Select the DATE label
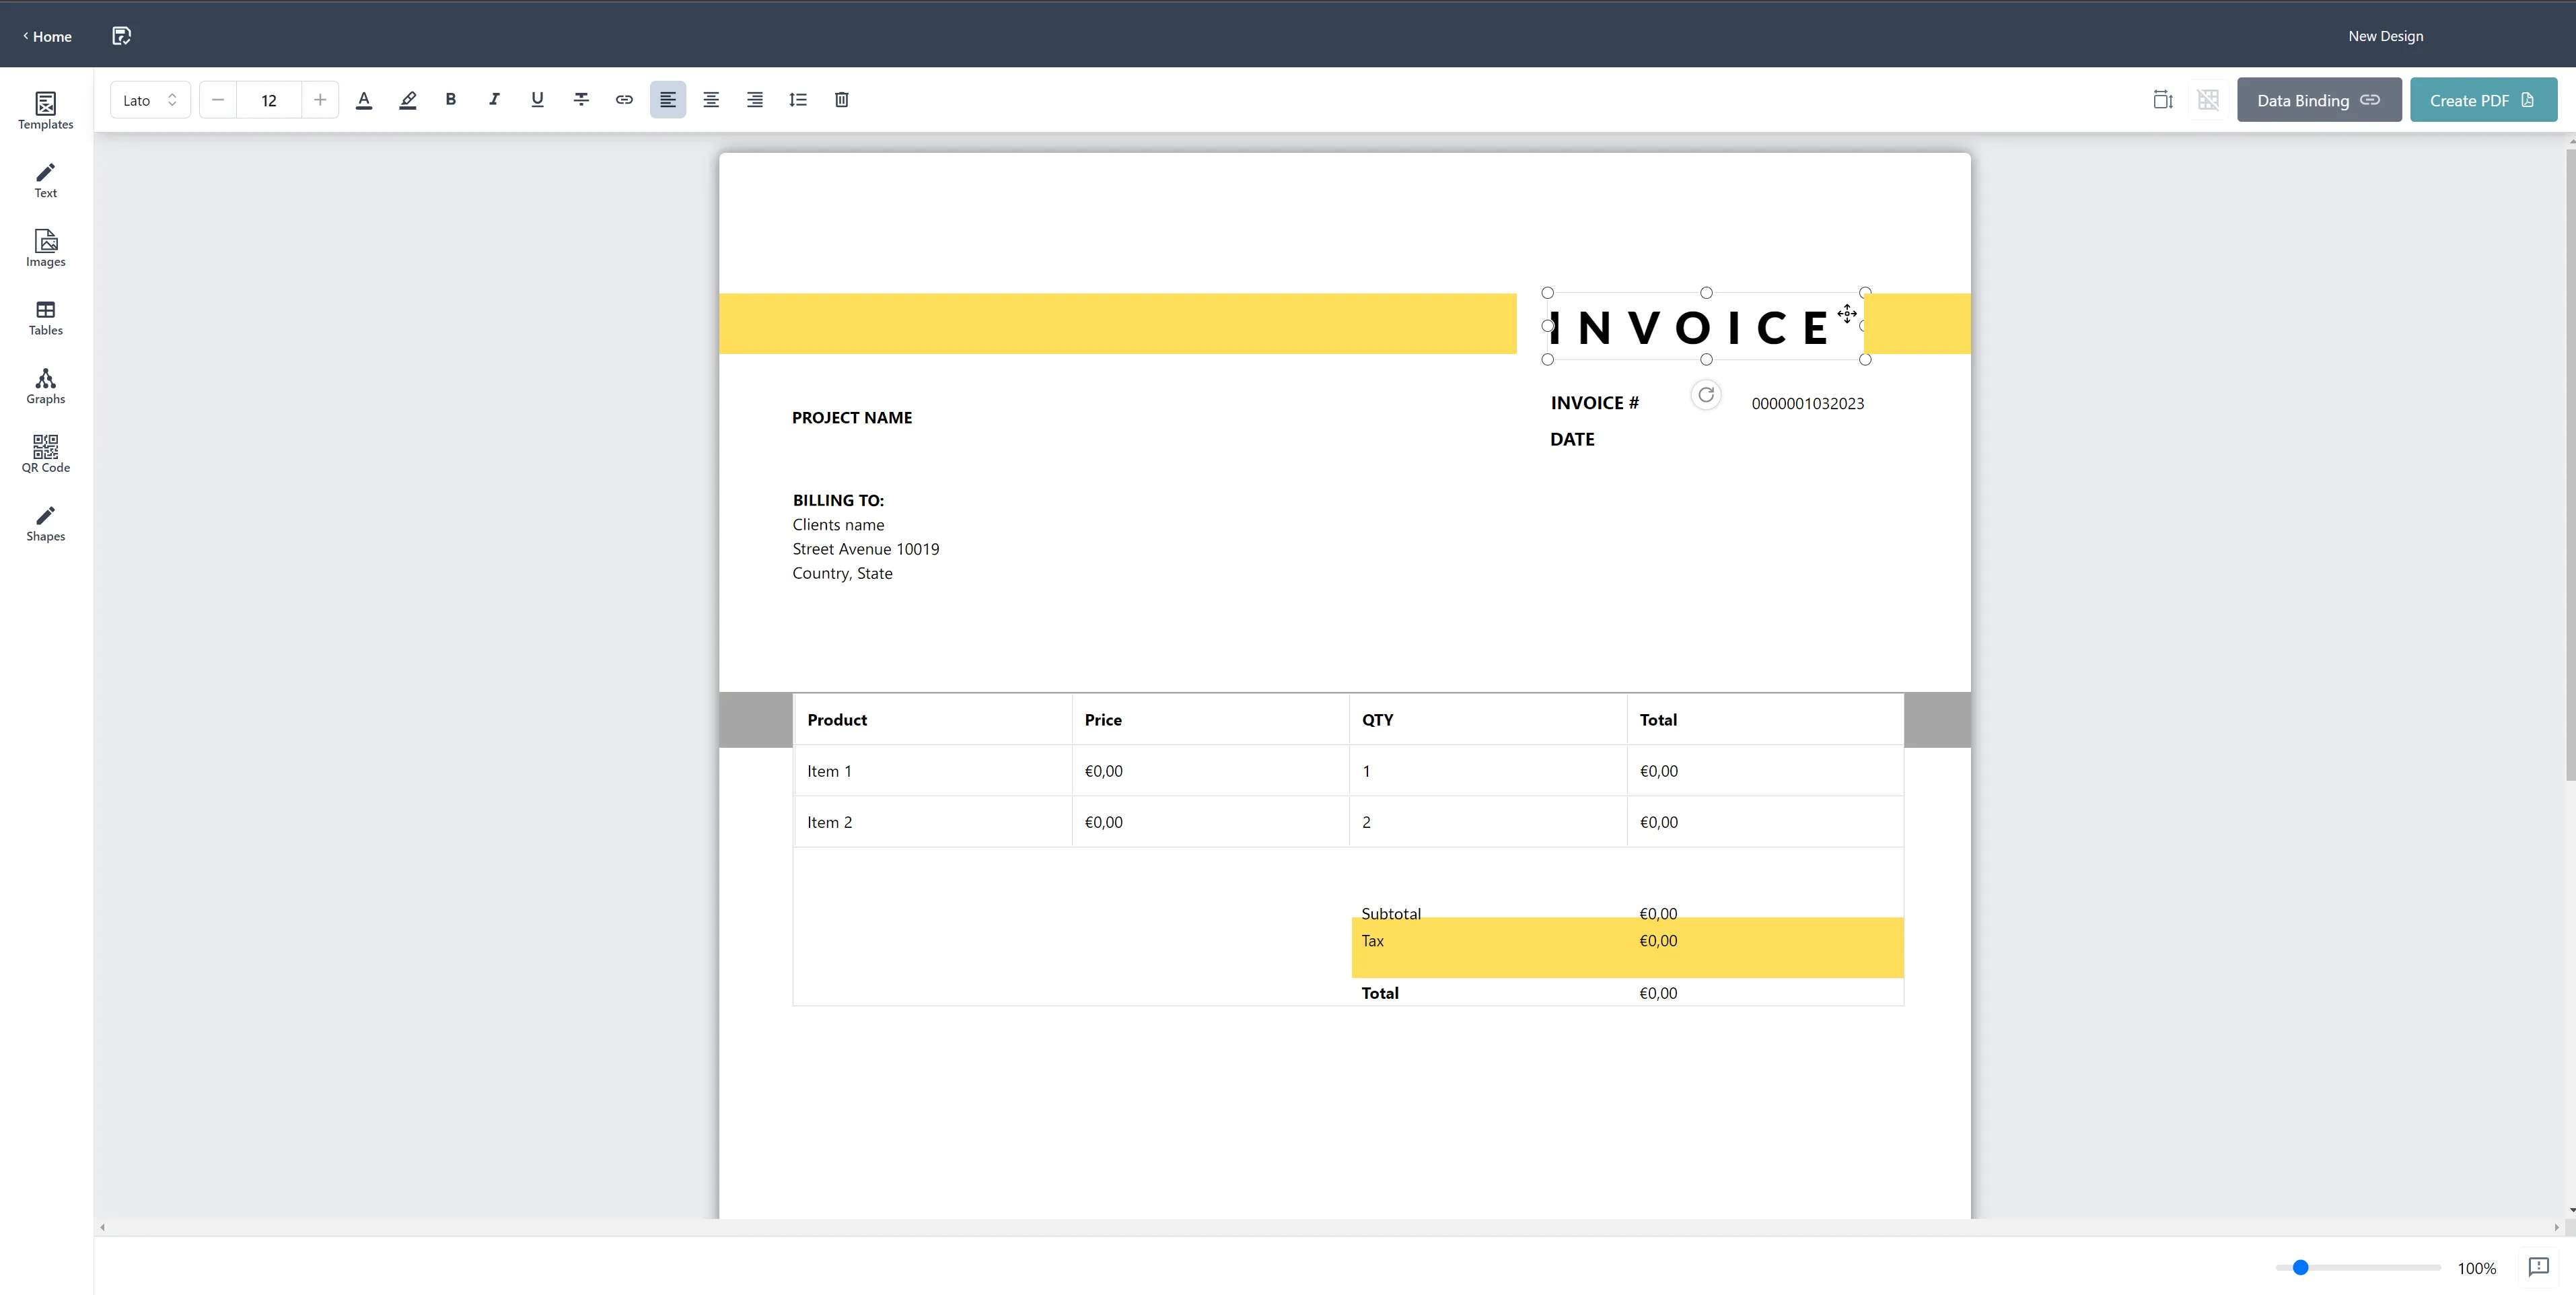The width and height of the screenshot is (2576, 1295). [1573, 439]
